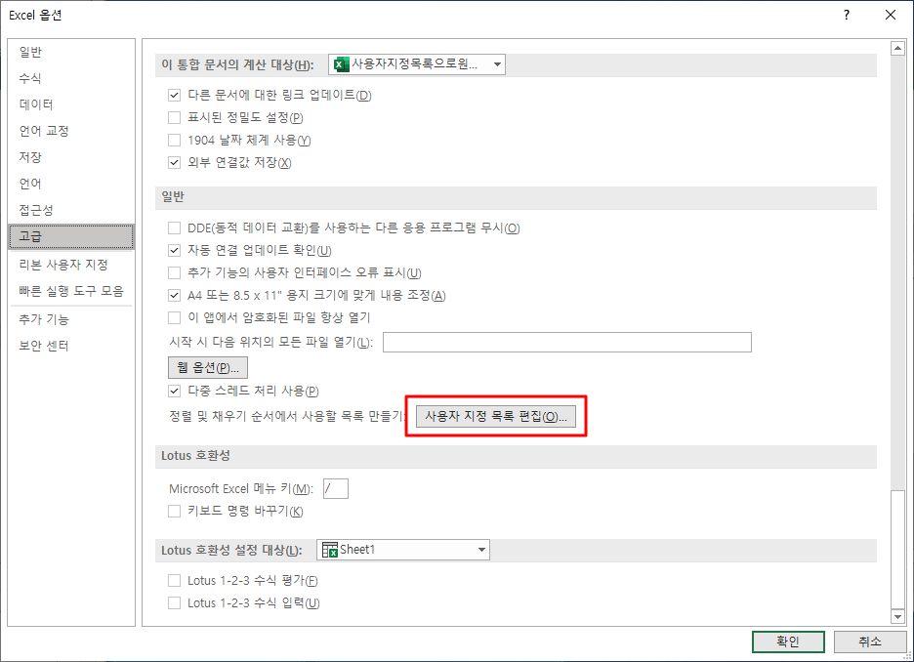Toggle 다중 스레드 처리 사용 checkbox
The height and width of the screenshot is (662, 914).
[174, 391]
